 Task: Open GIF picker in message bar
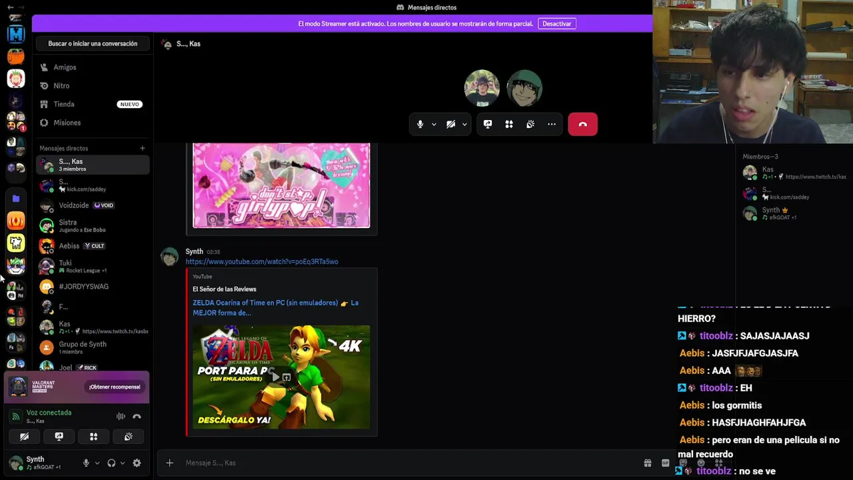point(665,463)
